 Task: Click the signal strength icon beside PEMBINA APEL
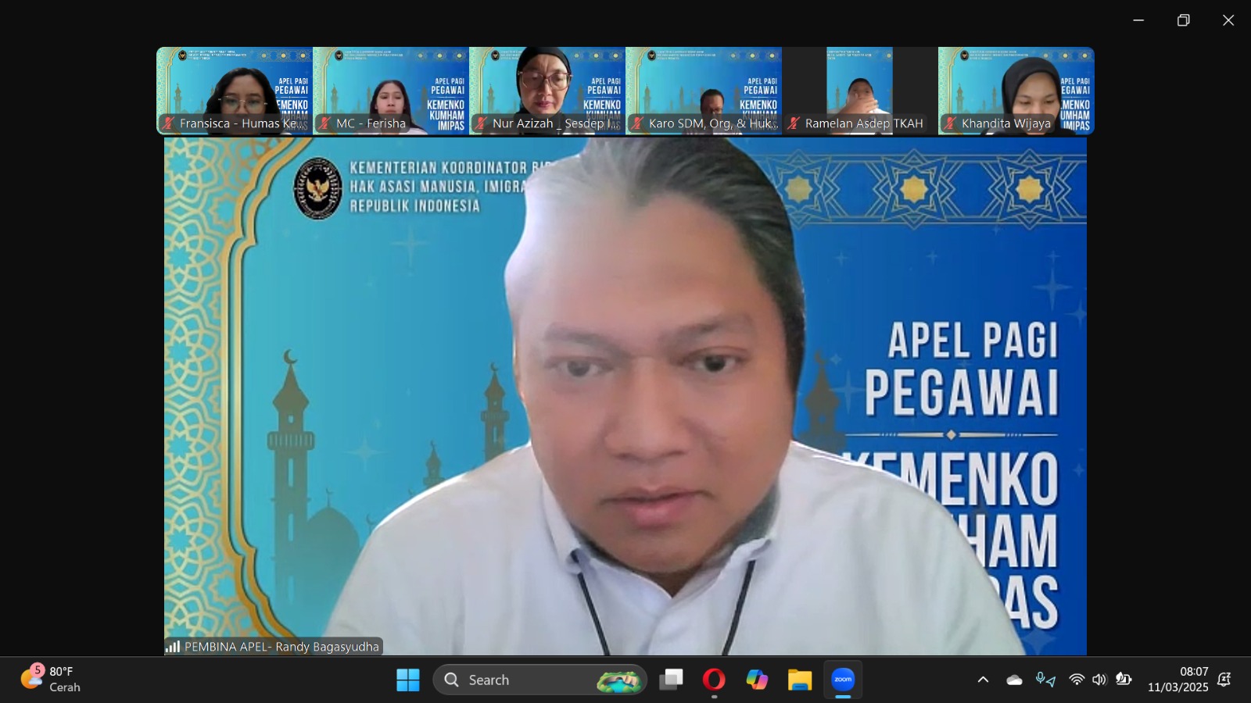coord(173,647)
